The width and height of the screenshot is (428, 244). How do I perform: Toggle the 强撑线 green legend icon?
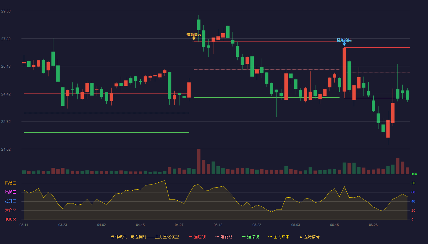pos(244,237)
